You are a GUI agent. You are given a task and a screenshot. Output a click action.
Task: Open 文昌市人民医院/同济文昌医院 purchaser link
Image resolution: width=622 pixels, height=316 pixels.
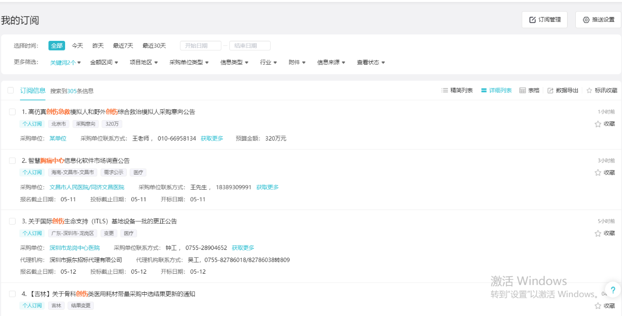click(87, 187)
